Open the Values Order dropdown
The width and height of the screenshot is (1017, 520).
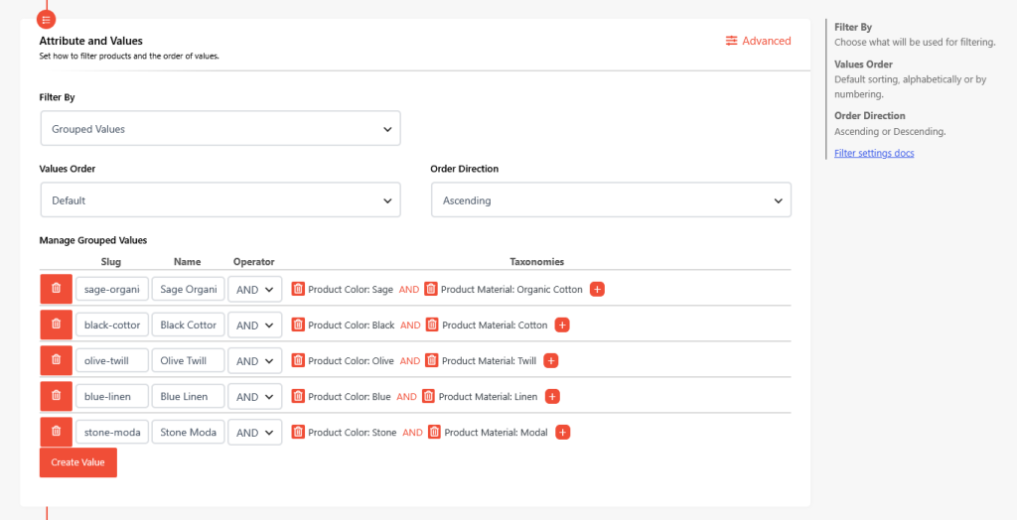220,199
